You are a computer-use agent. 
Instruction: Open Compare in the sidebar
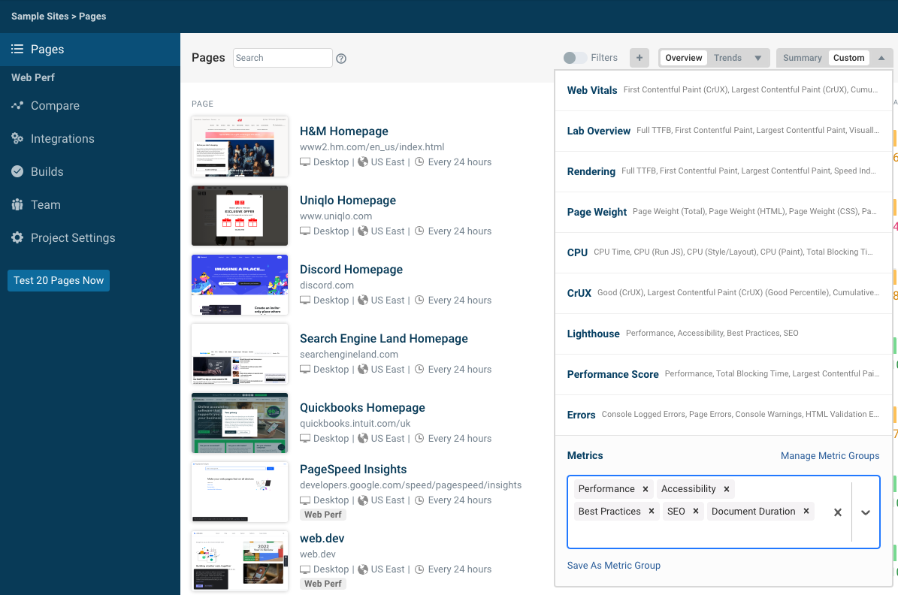[x=90, y=105]
